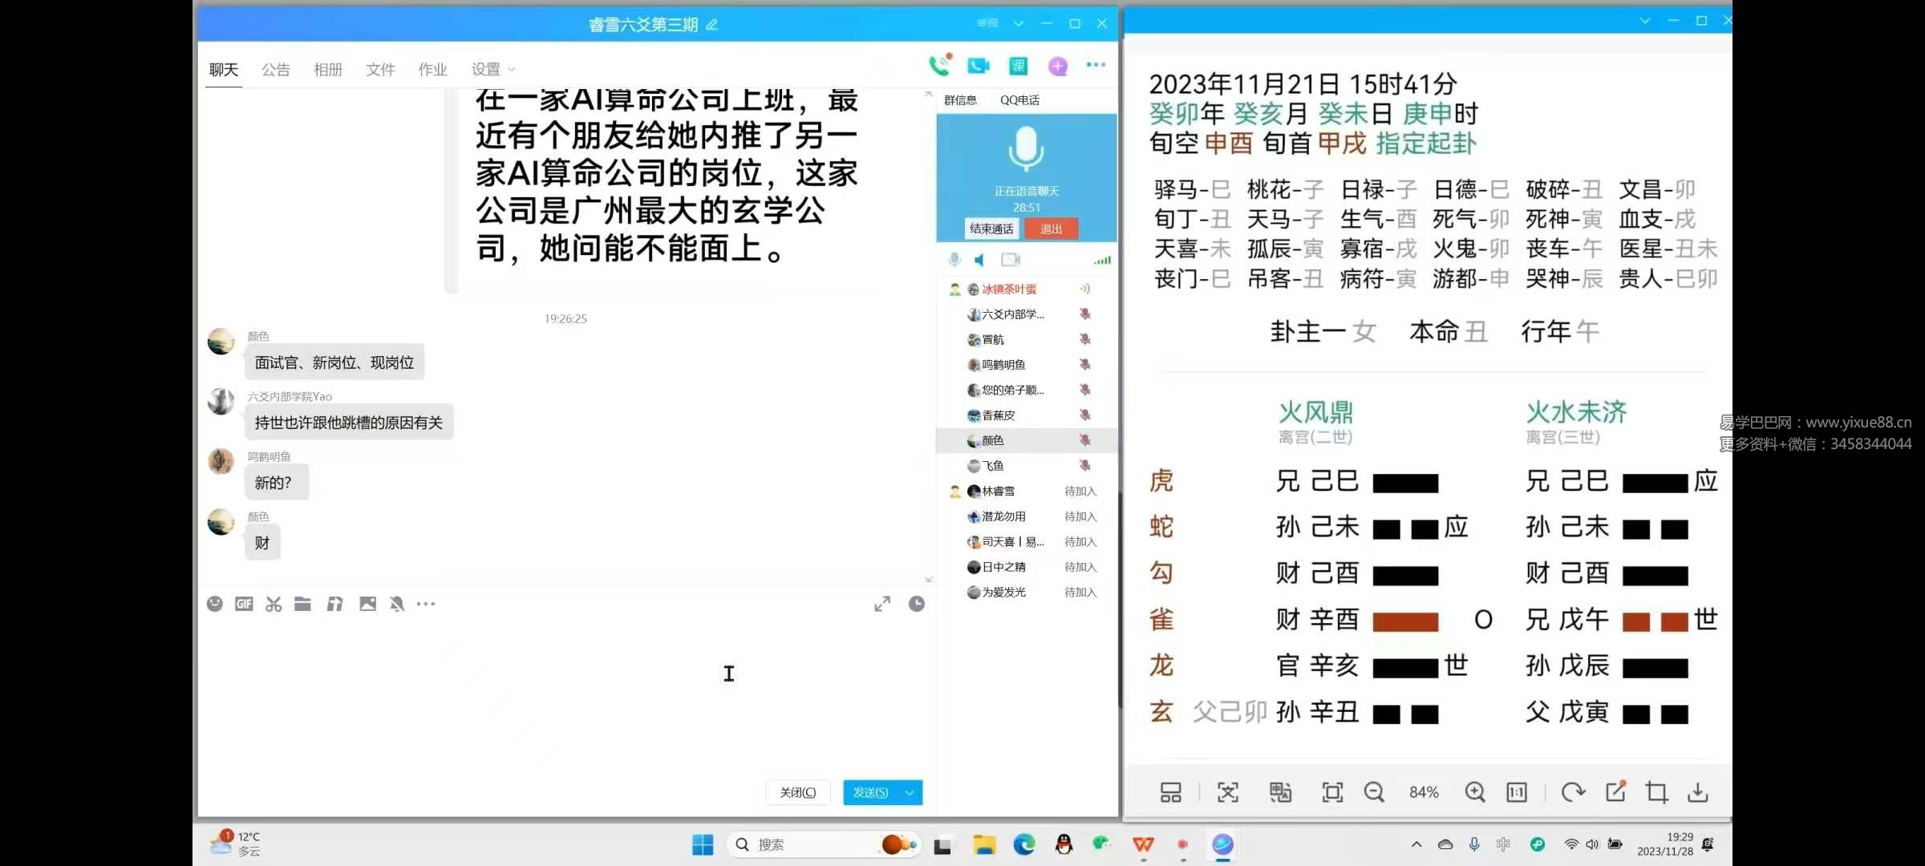Viewport: 1925px width, 866px height.
Task: Expand the send button dropdown arrow
Action: [910, 792]
